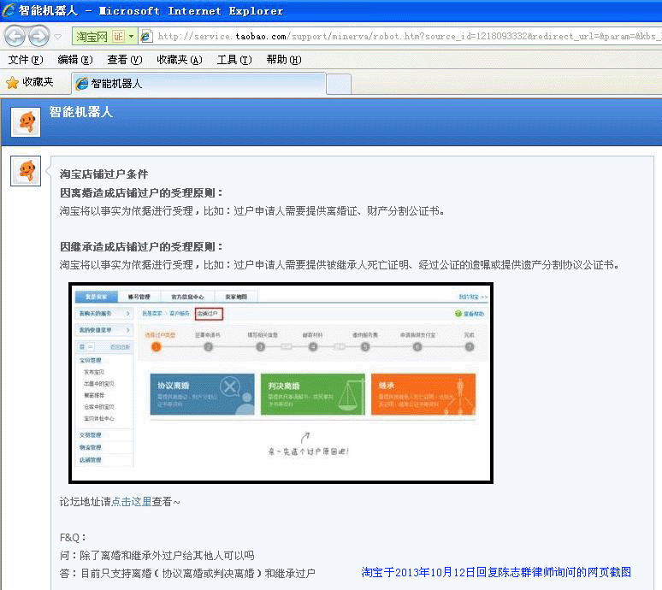
Task: Open a new blank tab button
Action: pos(339,84)
